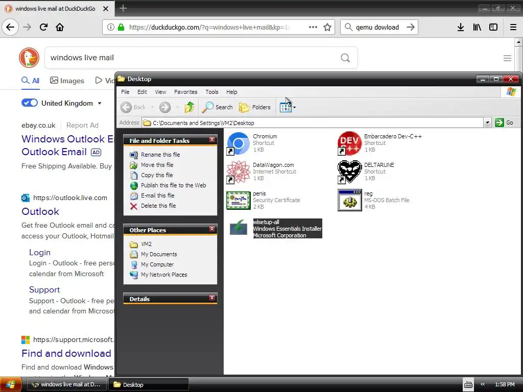Click Explorer Up folder icon

click(189, 107)
